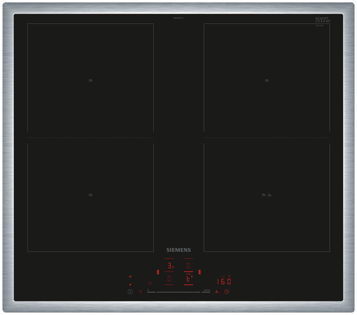
Task: Tap the IN label of rear left zone
Action: tap(91, 80)
